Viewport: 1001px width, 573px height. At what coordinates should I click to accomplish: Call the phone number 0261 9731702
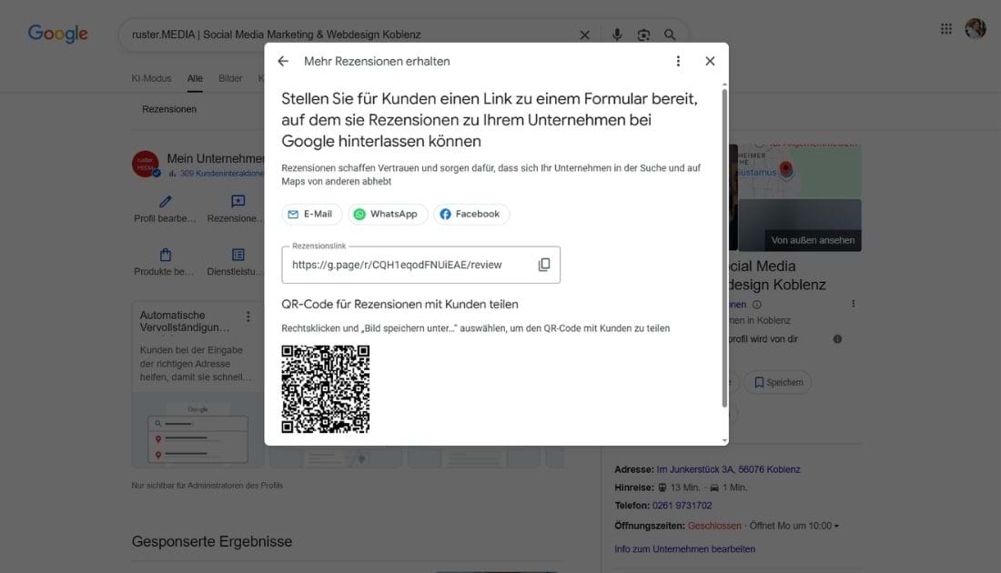(682, 506)
